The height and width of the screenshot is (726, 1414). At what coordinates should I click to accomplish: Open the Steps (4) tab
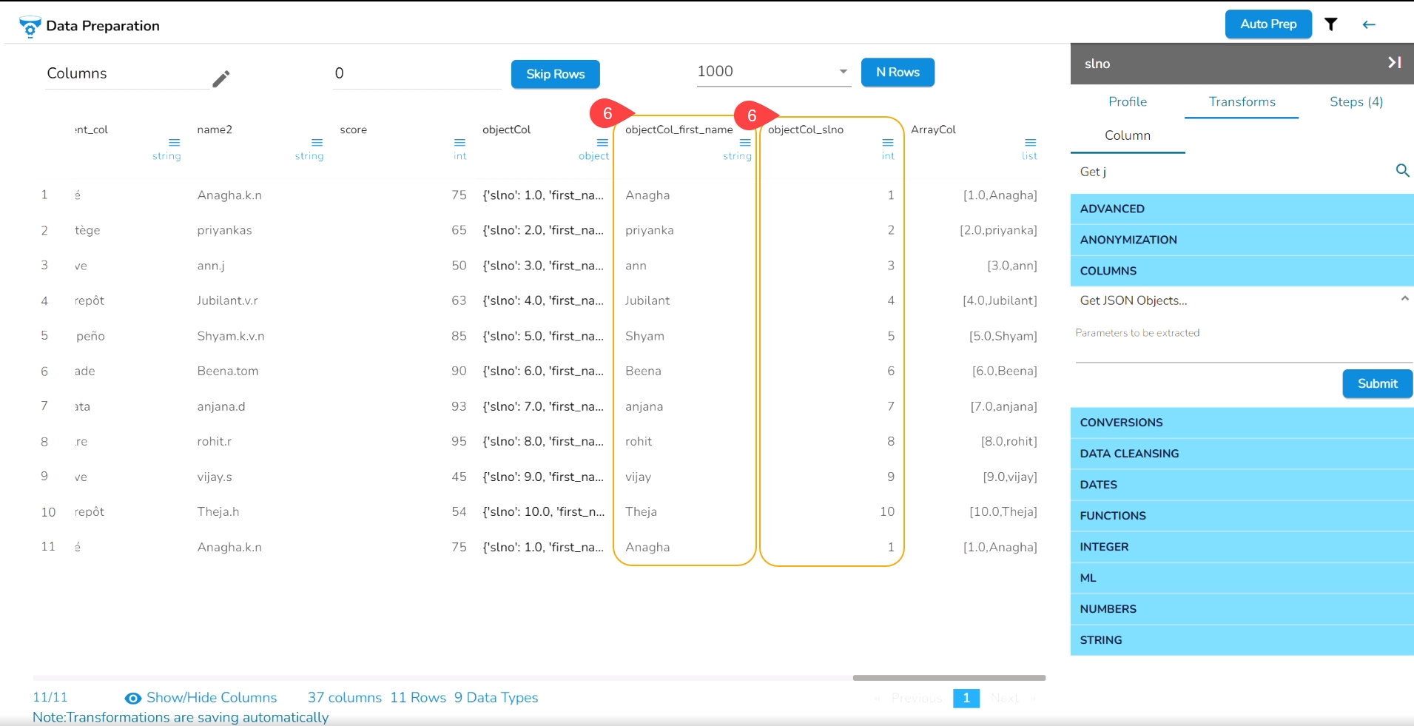[1356, 102]
